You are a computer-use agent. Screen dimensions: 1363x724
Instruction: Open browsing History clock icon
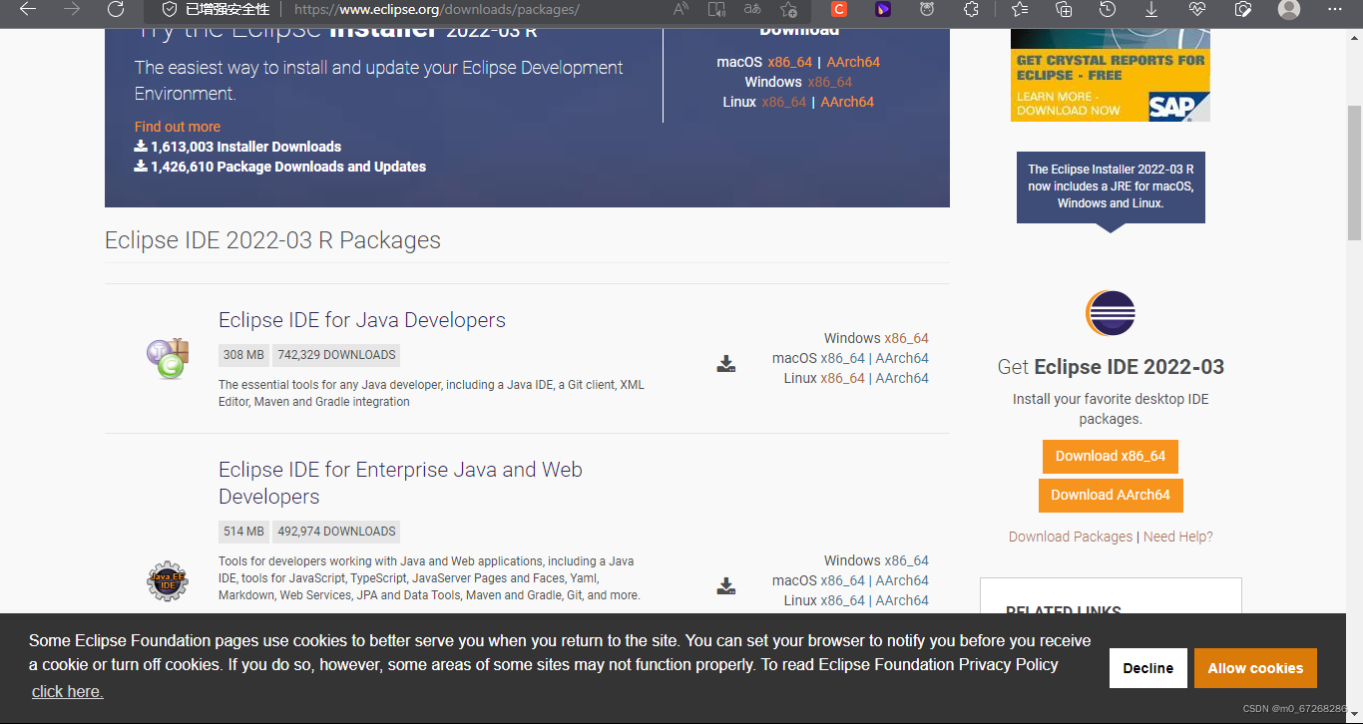click(x=1108, y=9)
